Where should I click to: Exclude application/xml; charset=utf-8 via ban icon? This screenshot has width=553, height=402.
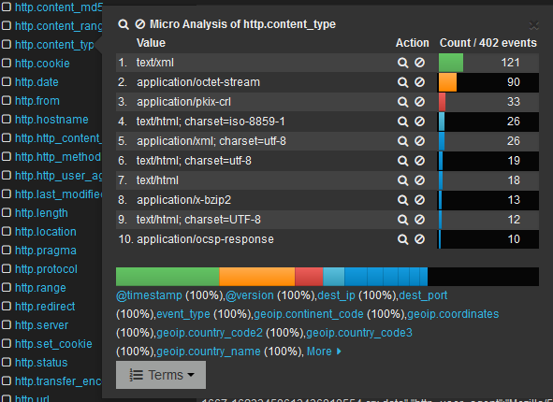point(420,141)
